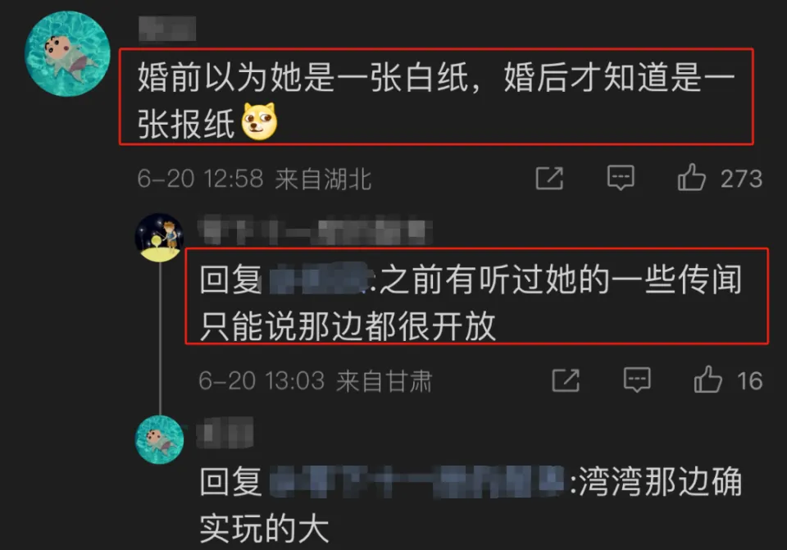Select reply text 实玩的大

[x=265, y=529]
